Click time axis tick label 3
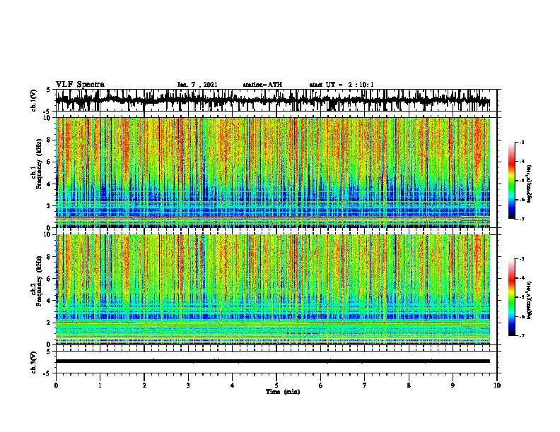560x432 pixels. (188, 385)
